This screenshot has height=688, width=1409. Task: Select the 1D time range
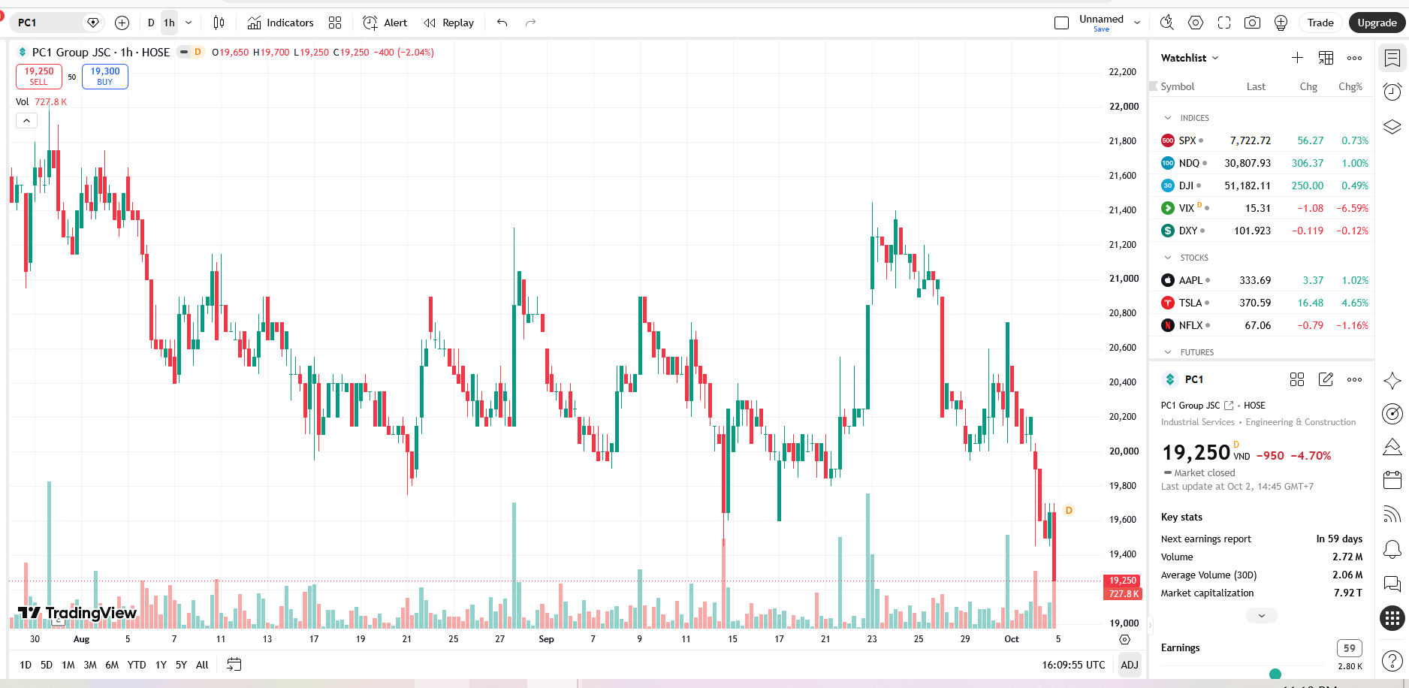tap(26, 665)
